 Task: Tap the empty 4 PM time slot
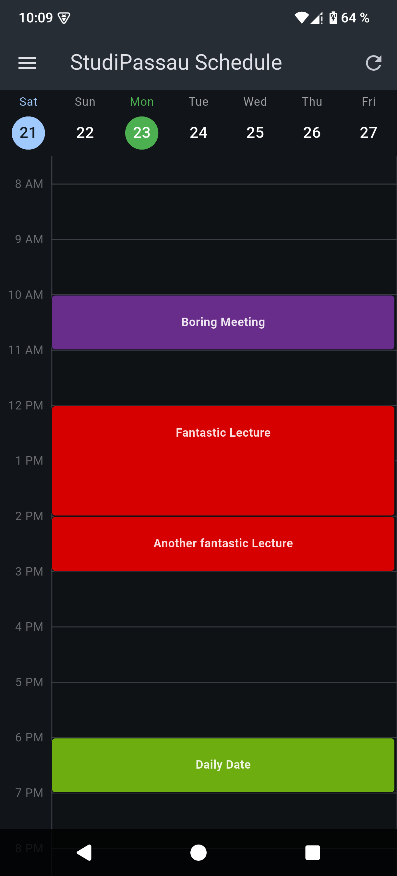pos(224,654)
